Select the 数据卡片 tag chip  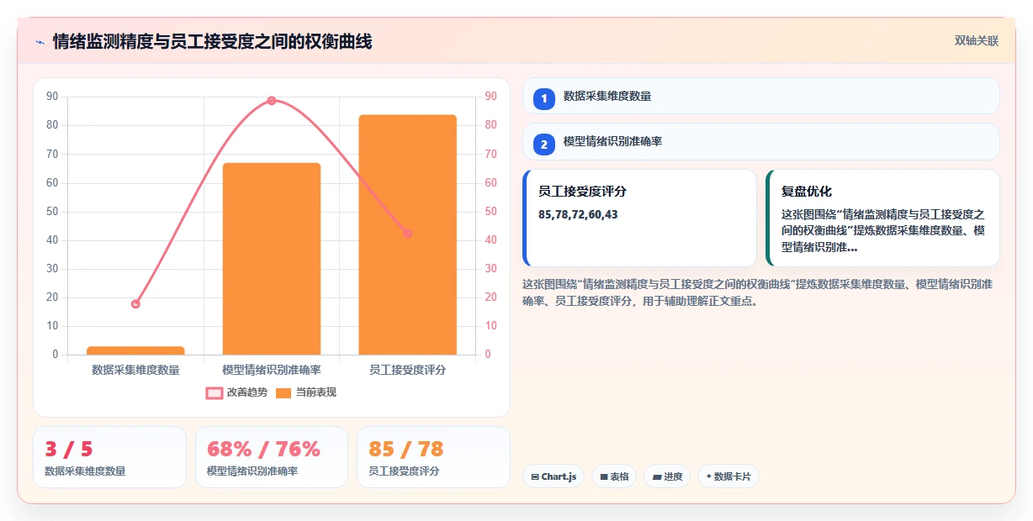(728, 476)
